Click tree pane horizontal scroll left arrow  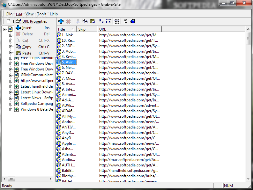click(x=4, y=179)
